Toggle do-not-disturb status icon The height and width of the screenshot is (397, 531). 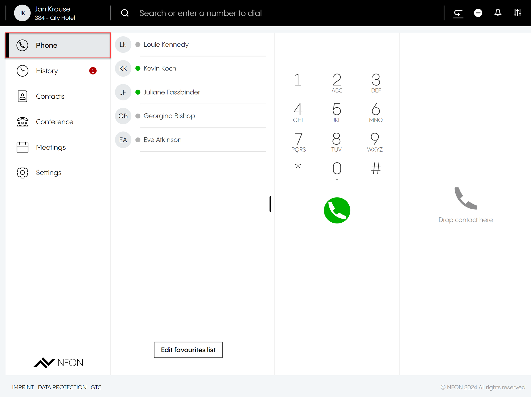pyautogui.click(x=478, y=13)
